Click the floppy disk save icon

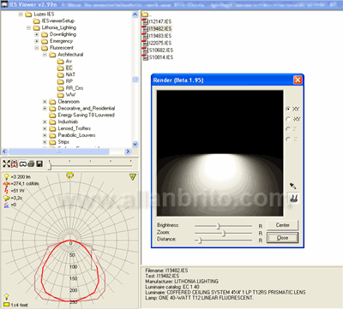(x=39, y=163)
